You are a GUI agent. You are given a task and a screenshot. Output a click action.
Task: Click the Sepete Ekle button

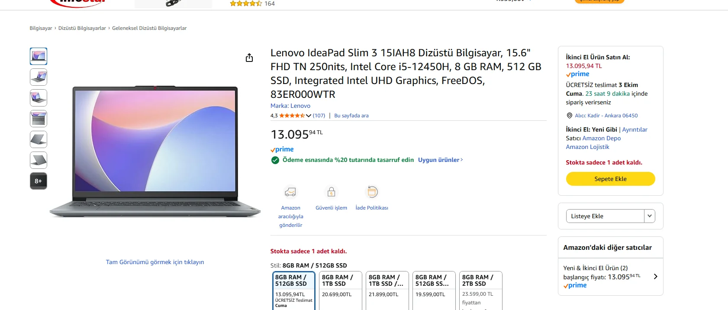610,179
